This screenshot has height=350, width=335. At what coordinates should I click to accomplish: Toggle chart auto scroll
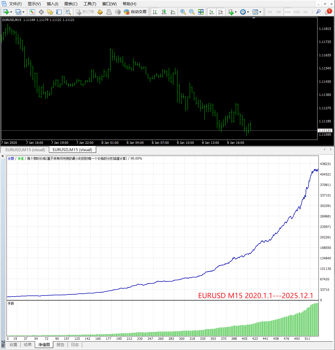pyautogui.click(x=211, y=12)
